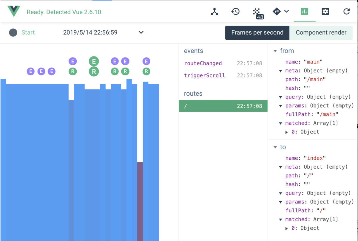
Task: Open the 2019/5/14 22:56:59 benchmark dropdown
Action: (103, 32)
